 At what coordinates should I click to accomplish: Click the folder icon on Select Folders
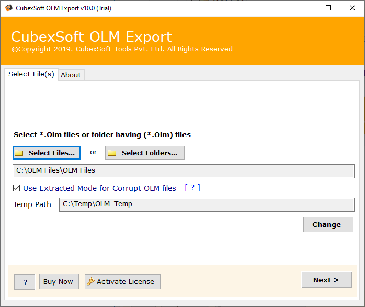(x=112, y=153)
